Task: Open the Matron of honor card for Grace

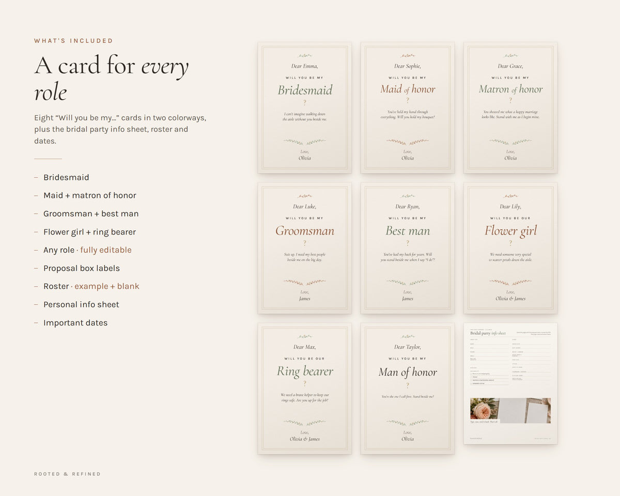Action: click(510, 107)
